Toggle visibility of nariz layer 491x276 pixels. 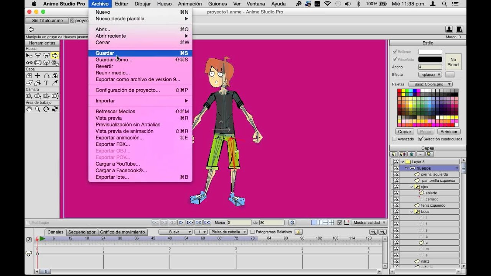[396, 261]
